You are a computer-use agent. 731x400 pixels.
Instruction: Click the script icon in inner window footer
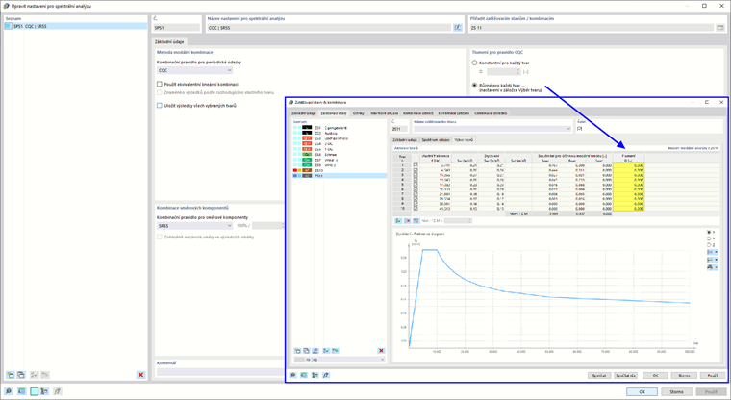tap(326, 375)
